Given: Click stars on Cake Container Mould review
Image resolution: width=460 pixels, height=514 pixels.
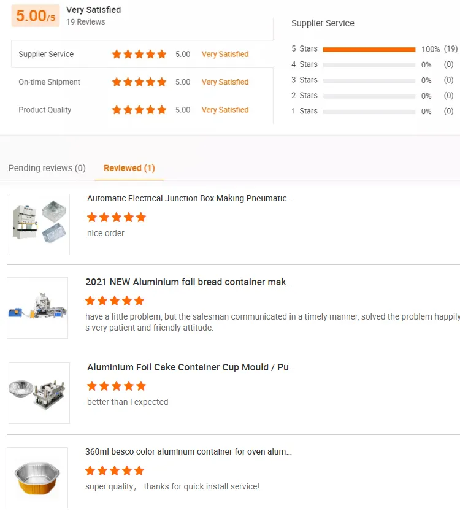Looking at the screenshot, I should pos(117,386).
